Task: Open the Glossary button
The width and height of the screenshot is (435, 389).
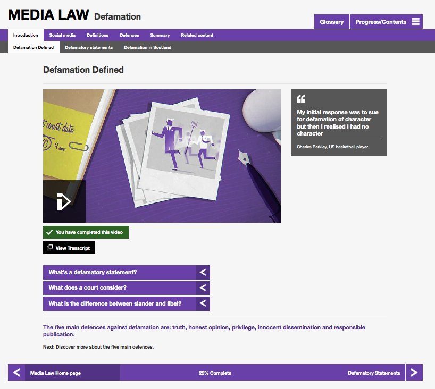Action: click(x=331, y=22)
